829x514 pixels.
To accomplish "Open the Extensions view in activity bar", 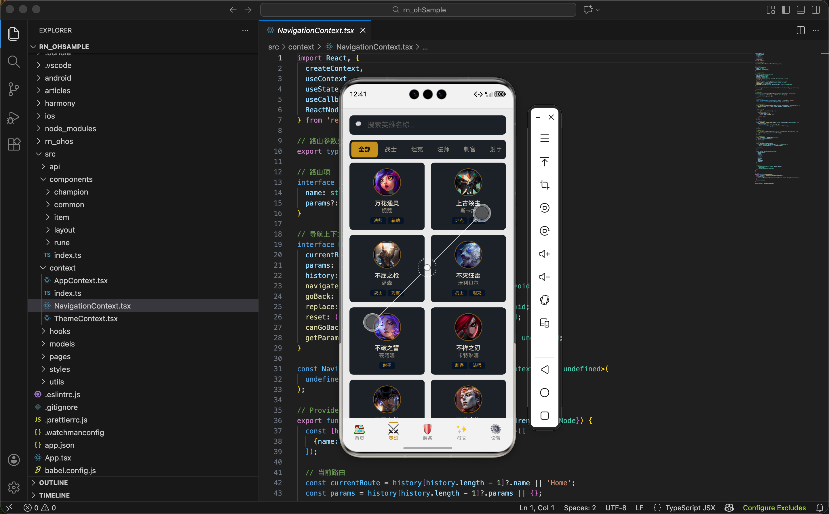I will coord(13,144).
